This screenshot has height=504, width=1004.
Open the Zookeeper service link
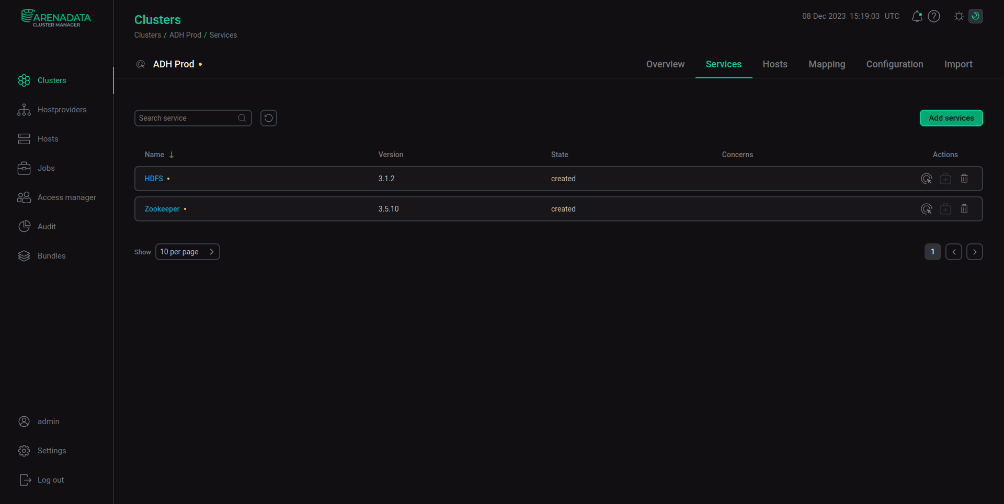click(x=162, y=209)
